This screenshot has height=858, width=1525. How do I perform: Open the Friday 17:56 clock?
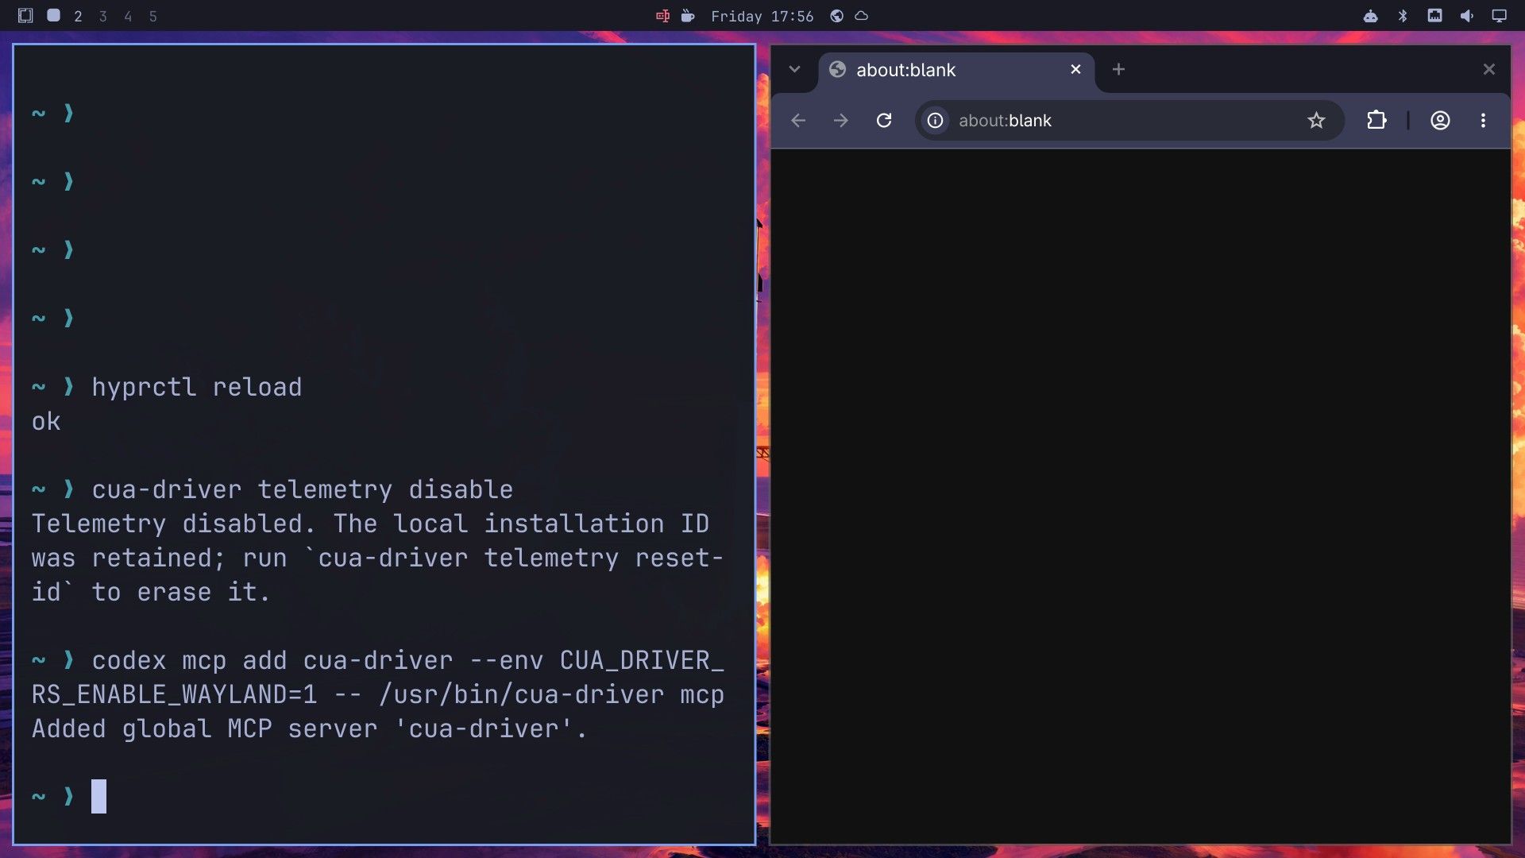coord(762,16)
